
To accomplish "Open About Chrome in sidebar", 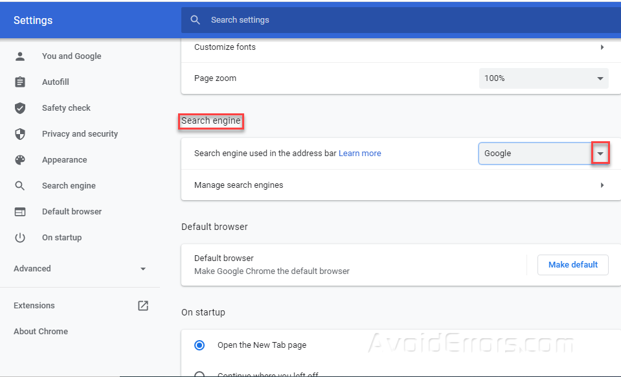I will (41, 332).
